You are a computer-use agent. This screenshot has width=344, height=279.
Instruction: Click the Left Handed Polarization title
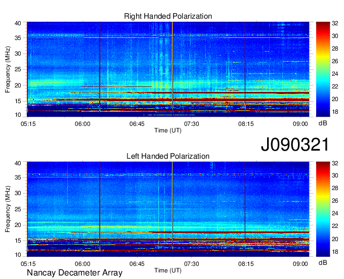point(168,156)
